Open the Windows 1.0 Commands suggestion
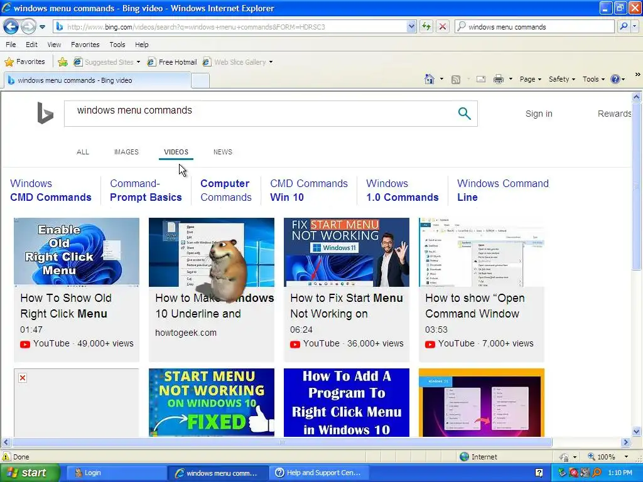This screenshot has width=643, height=482. click(x=403, y=190)
